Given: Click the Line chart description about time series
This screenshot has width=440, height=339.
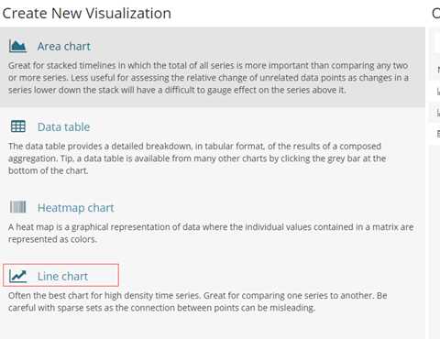Looking at the screenshot, I should pos(198,301).
